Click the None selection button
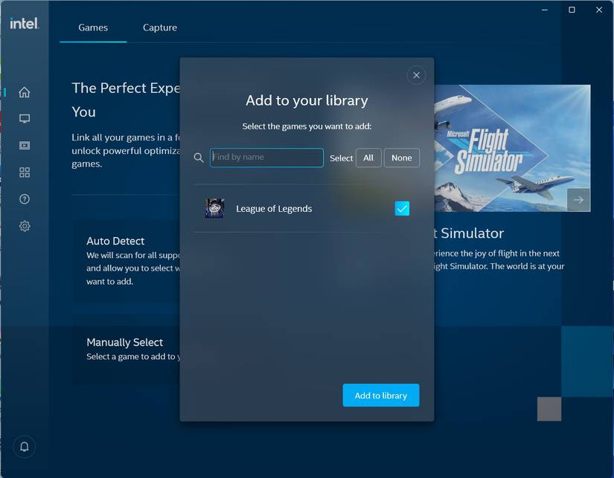Image resolution: width=614 pixels, height=478 pixels. [402, 158]
